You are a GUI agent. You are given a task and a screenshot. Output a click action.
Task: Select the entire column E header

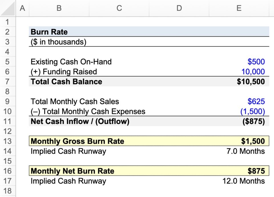click(239, 8)
